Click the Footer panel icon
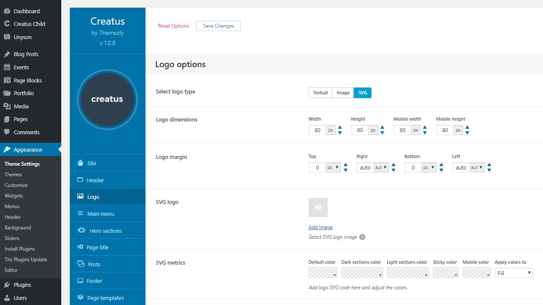Screen dimensions: 543x305 pos(80,281)
